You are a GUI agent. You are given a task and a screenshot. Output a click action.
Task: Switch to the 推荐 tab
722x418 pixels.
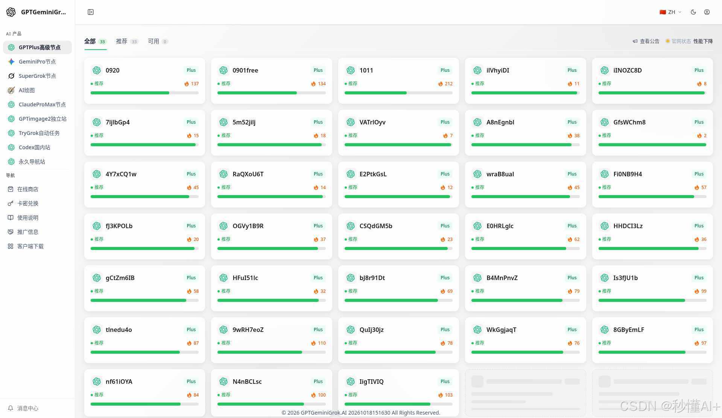[127, 41]
